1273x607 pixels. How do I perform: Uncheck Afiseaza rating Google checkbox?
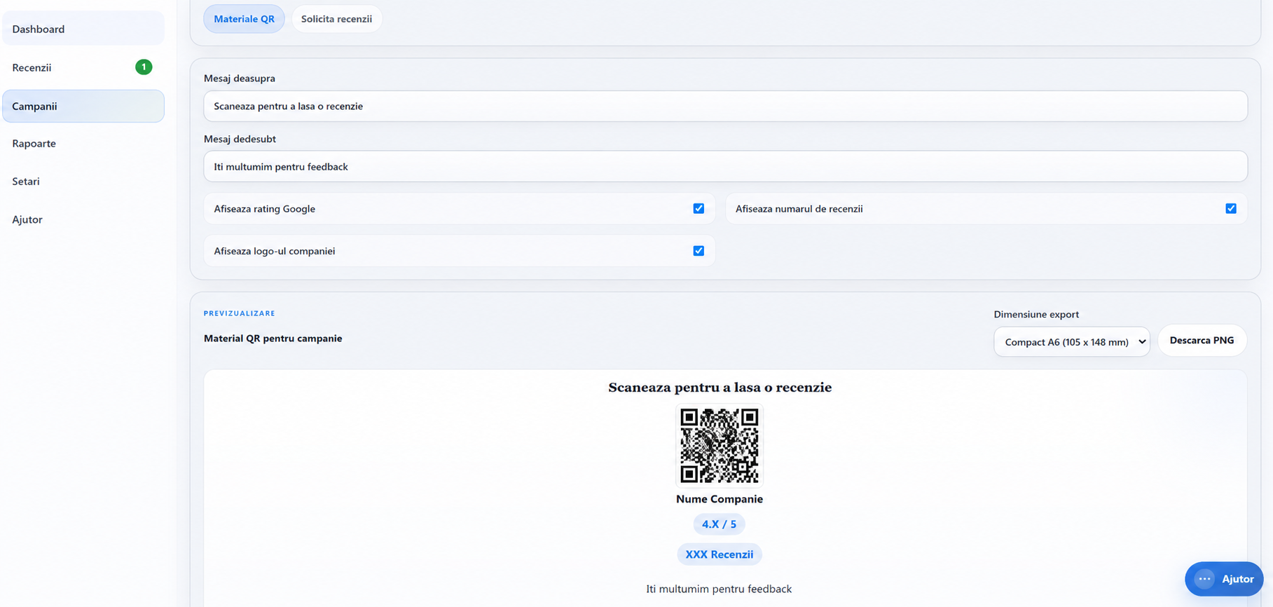pos(699,208)
